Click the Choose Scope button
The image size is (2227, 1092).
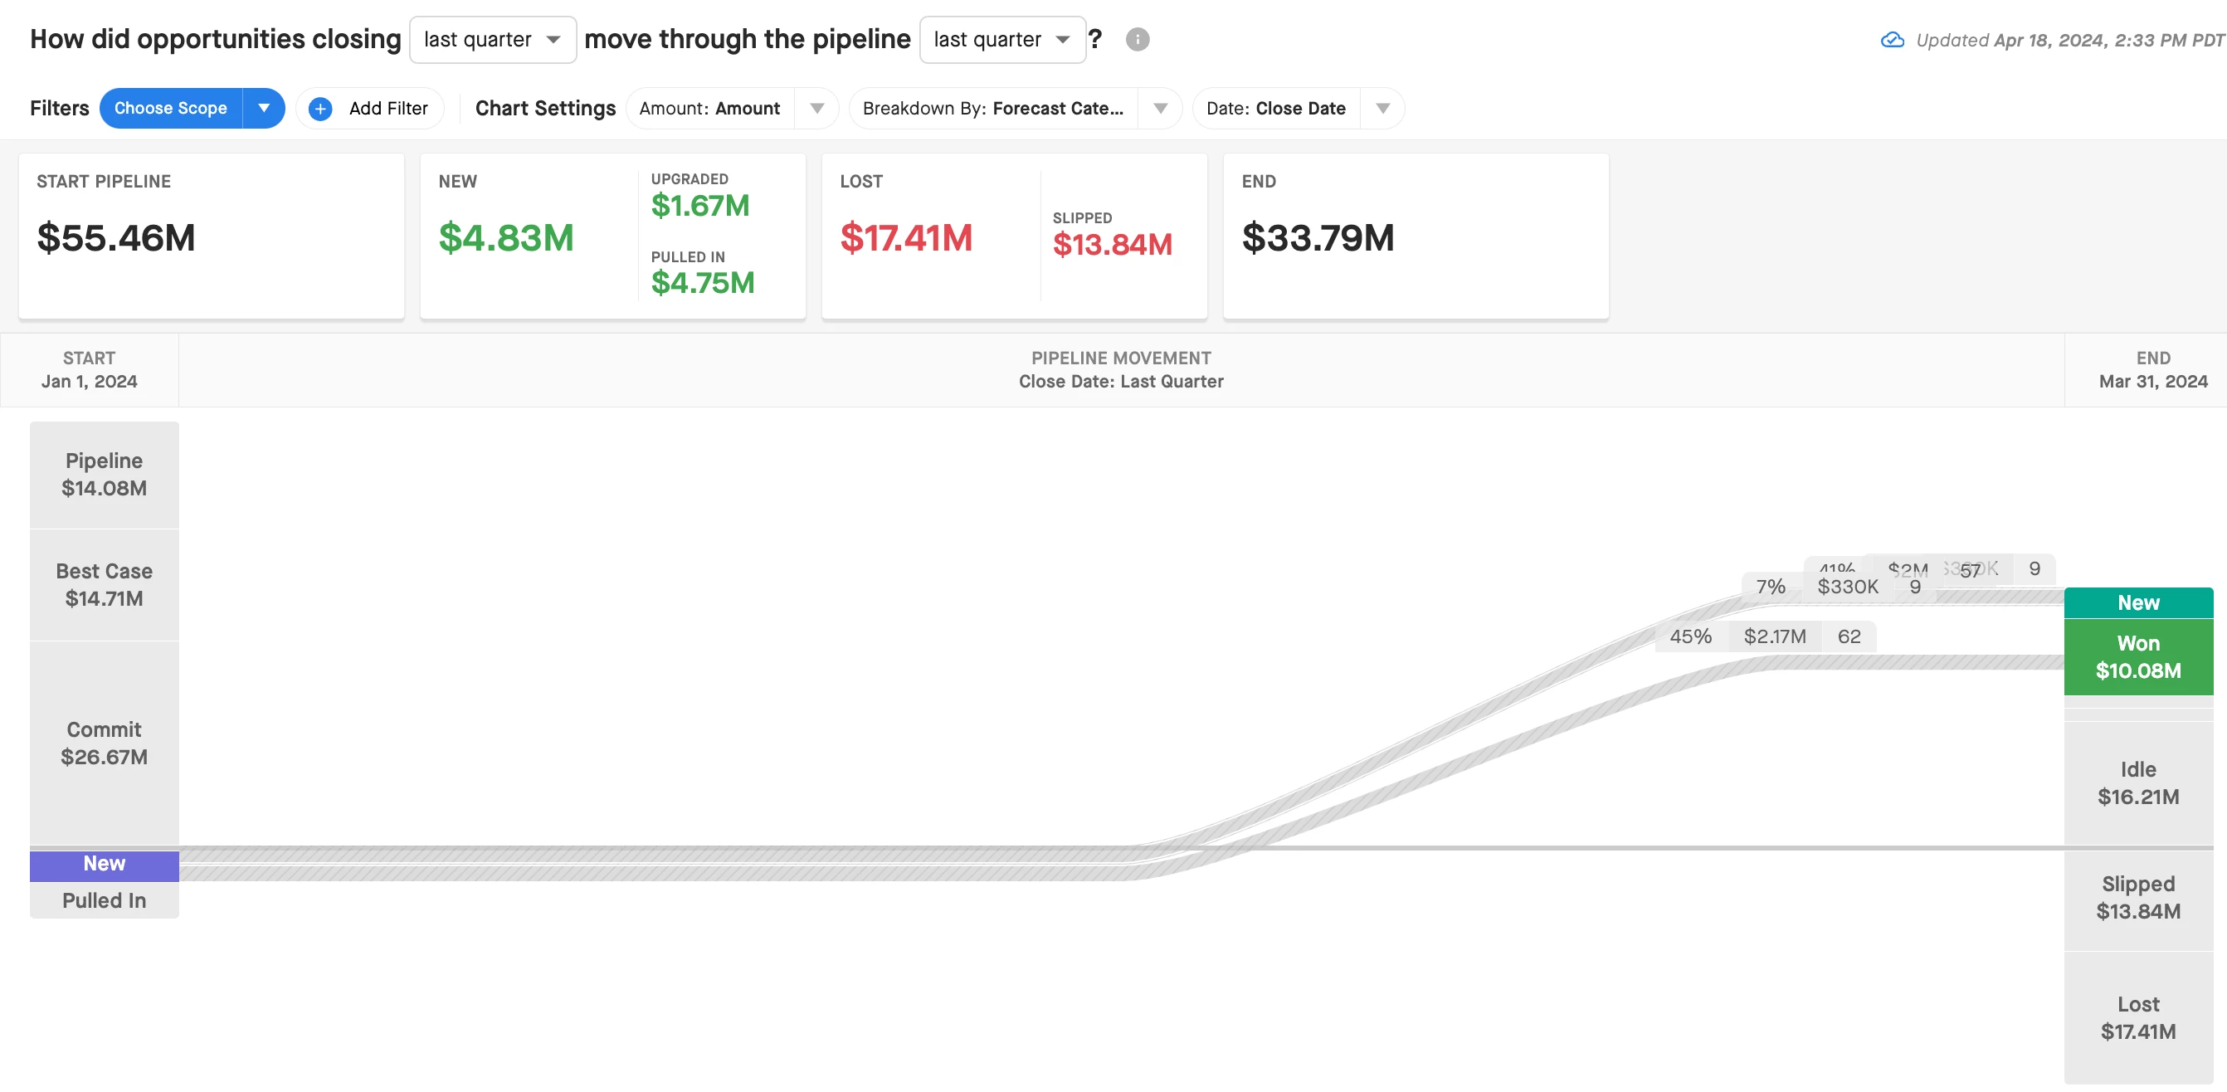coord(170,109)
